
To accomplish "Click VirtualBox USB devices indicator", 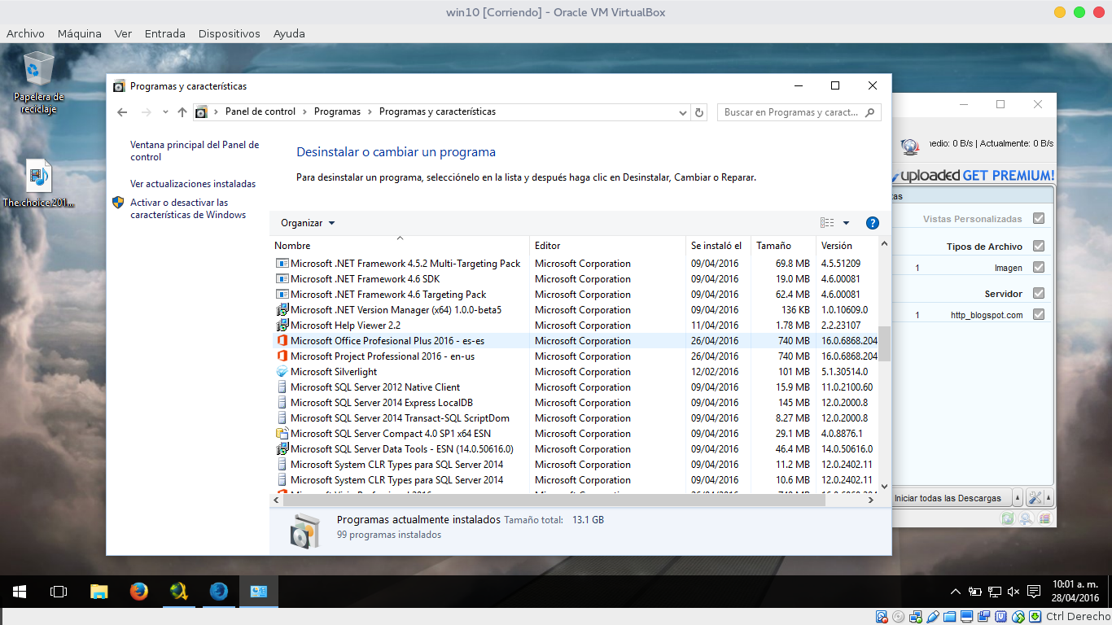I will 933,617.
